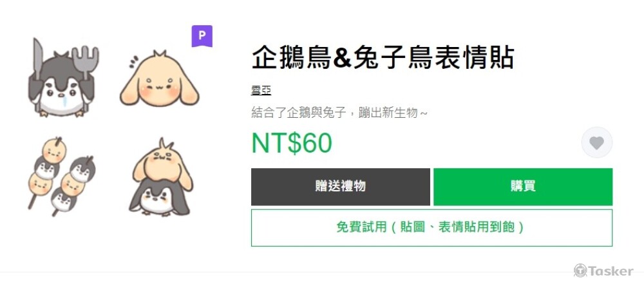
Task: Click the 贈送禮物 gift button
Action: (x=341, y=187)
